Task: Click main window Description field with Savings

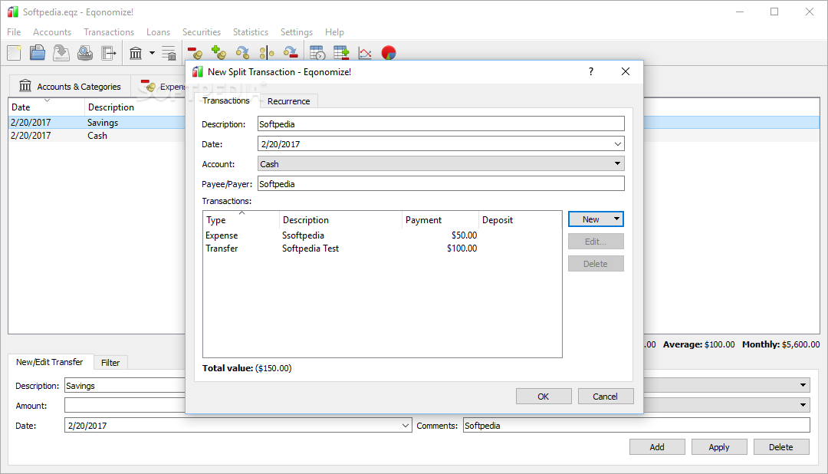Action: click(125, 386)
